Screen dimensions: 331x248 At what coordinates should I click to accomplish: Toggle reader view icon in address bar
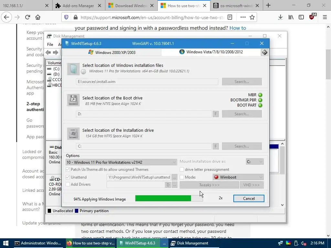230,17
